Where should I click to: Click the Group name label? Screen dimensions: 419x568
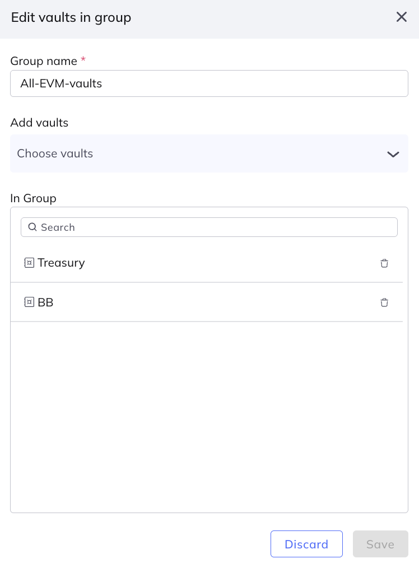point(44,60)
